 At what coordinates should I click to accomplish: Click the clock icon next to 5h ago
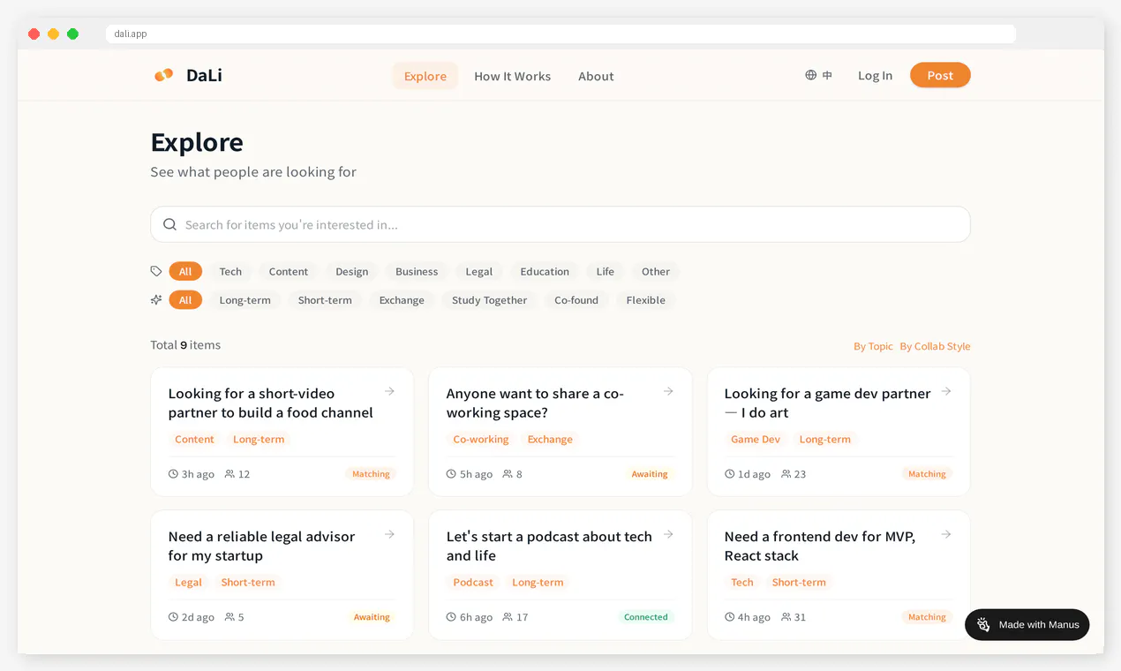coord(451,474)
